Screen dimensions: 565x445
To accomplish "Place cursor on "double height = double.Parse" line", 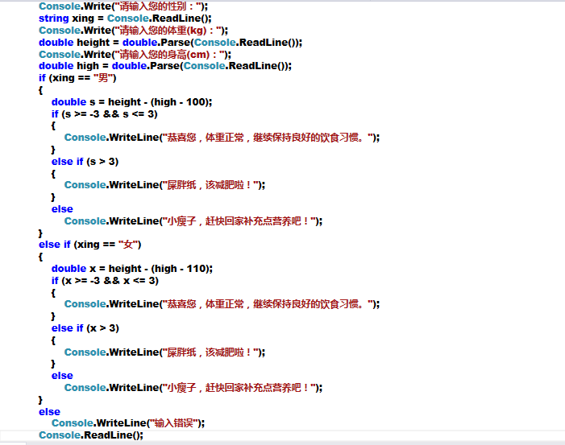I will click(x=170, y=42).
